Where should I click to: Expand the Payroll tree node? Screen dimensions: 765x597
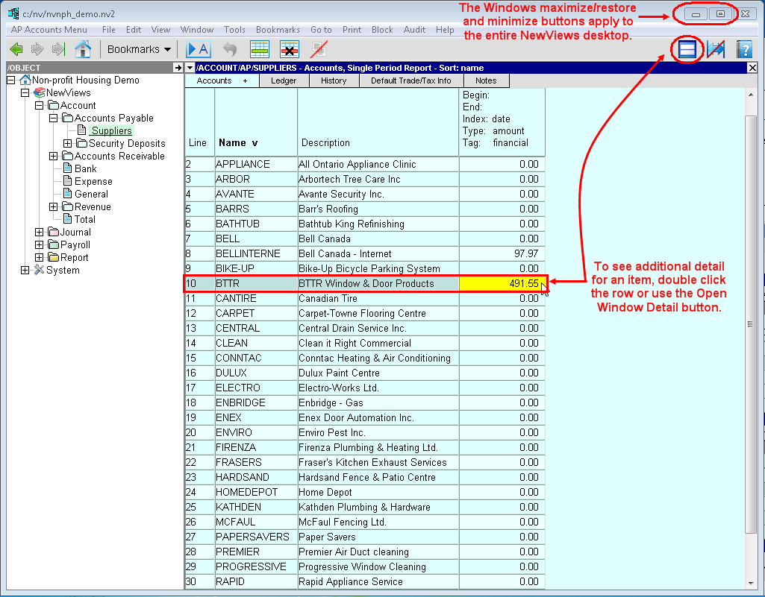39,245
